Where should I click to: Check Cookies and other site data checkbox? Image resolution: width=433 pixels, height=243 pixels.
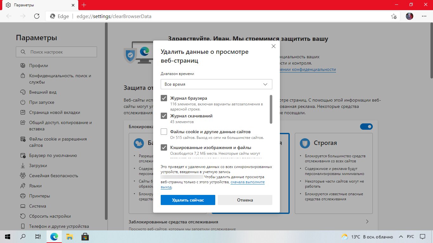coord(164,132)
